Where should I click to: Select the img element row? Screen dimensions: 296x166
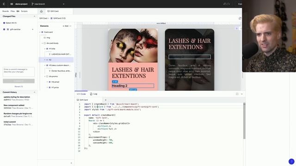pyautogui.click(x=56, y=38)
